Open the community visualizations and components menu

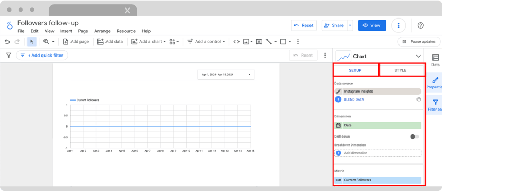pos(174,42)
